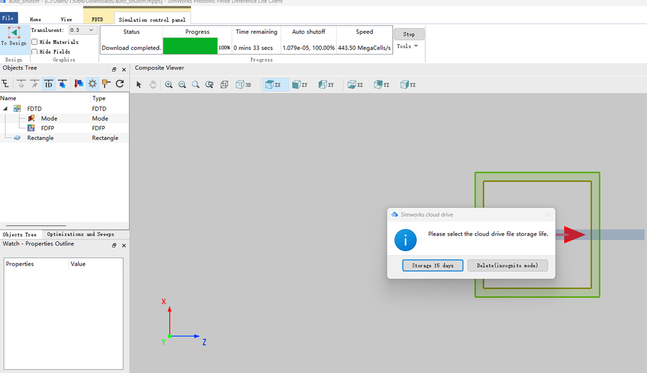This screenshot has height=373, width=647.
Task: Switch to 3D view
Action: tap(244, 85)
